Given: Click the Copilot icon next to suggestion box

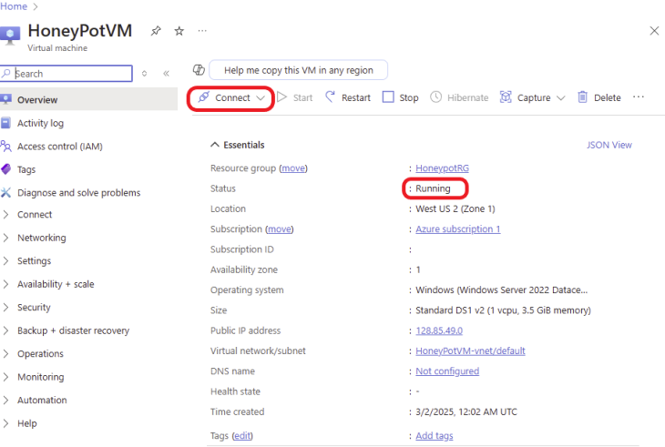Looking at the screenshot, I should tap(199, 70).
